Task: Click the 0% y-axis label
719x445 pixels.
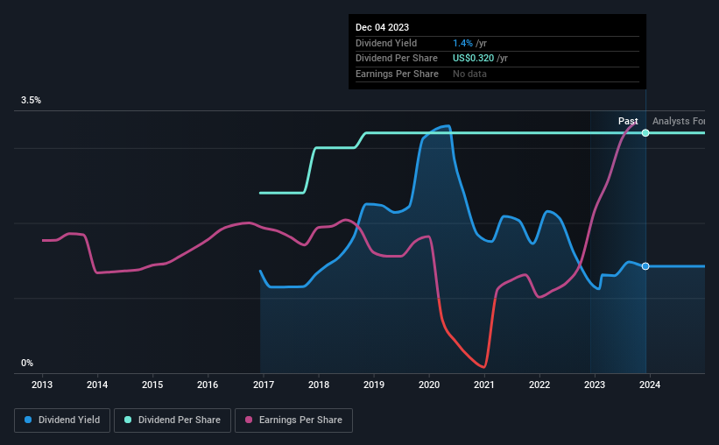Action: tap(27, 364)
